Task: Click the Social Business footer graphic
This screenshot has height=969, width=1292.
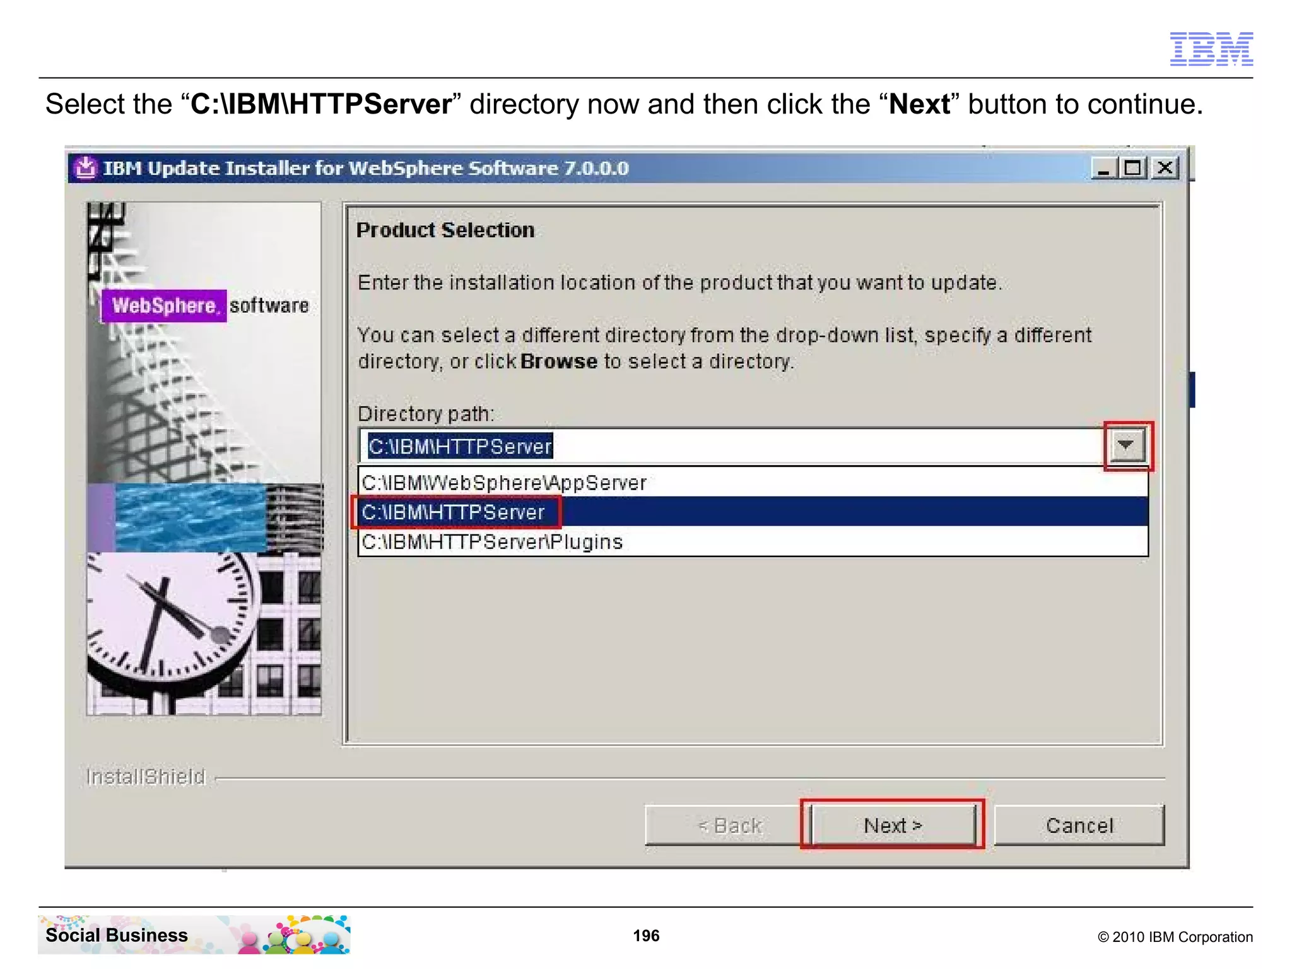Action: tap(194, 935)
